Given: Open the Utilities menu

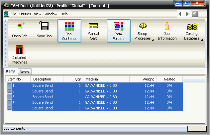Looking at the screenshot, I should pos(25,14).
